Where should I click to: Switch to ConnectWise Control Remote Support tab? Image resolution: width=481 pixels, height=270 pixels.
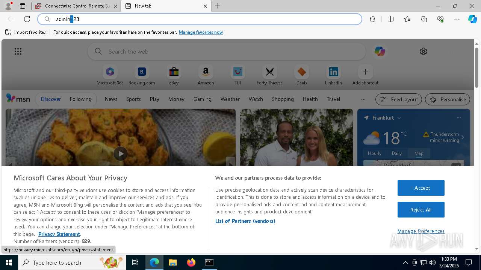point(77,6)
